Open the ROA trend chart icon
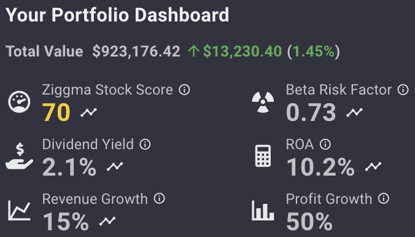 pos(373,166)
